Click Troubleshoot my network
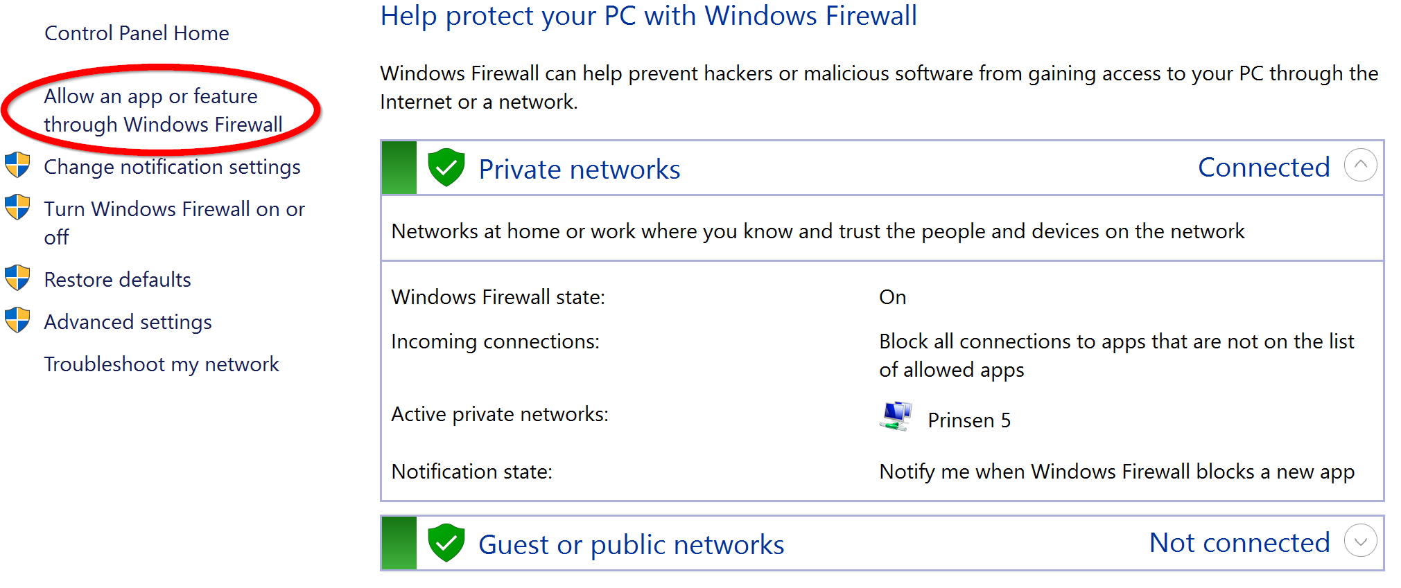Screen dimensions: 1401x588 (162, 364)
